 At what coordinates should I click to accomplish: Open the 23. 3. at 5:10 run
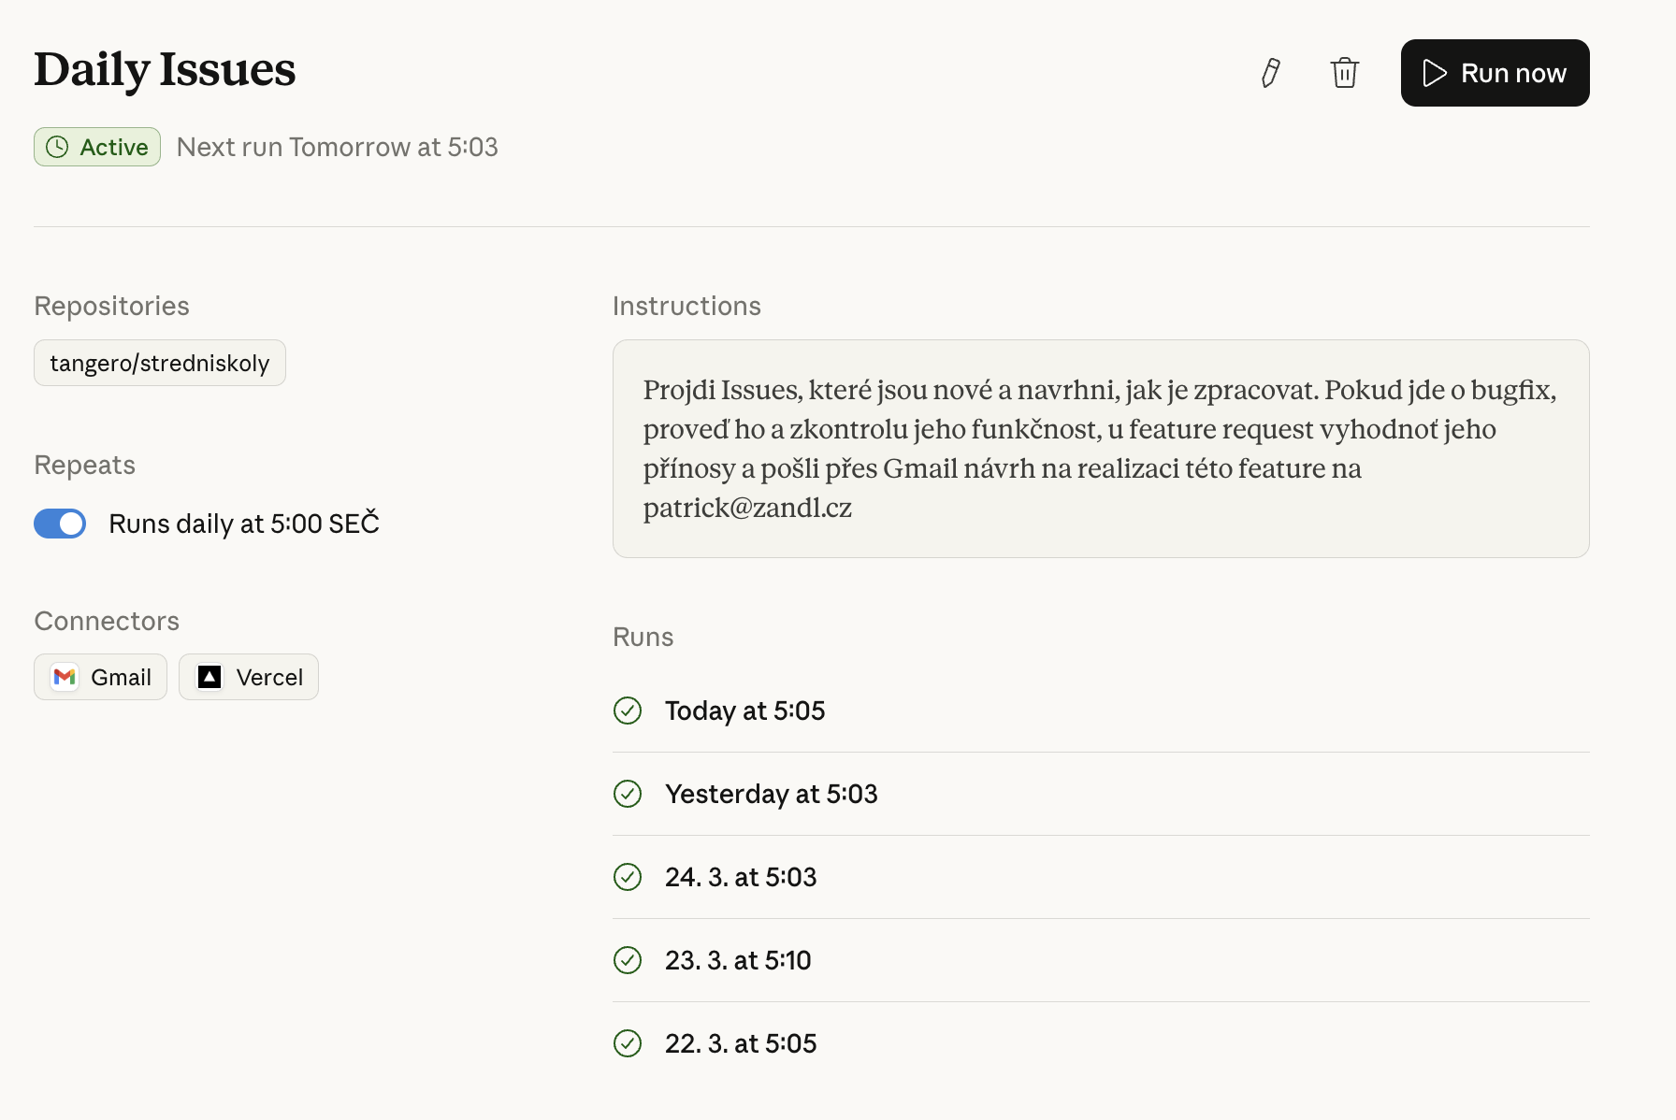tap(738, 960)
